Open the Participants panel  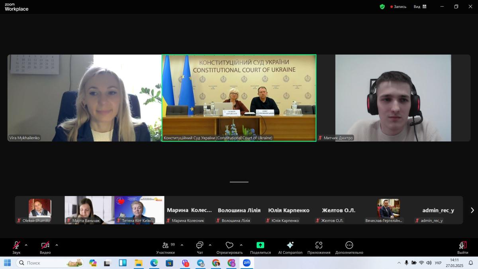tap(166, 247)
